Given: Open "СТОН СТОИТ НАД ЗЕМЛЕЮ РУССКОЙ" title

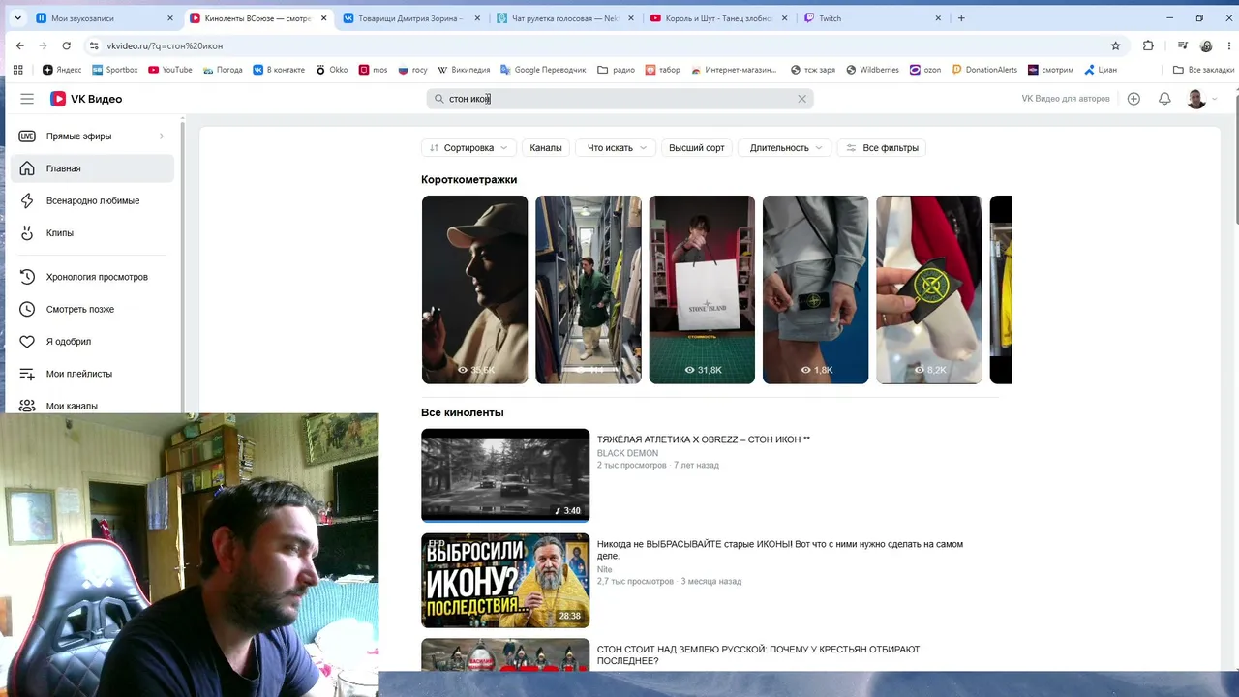Looking at the screenshot, I should pos(758,655).
